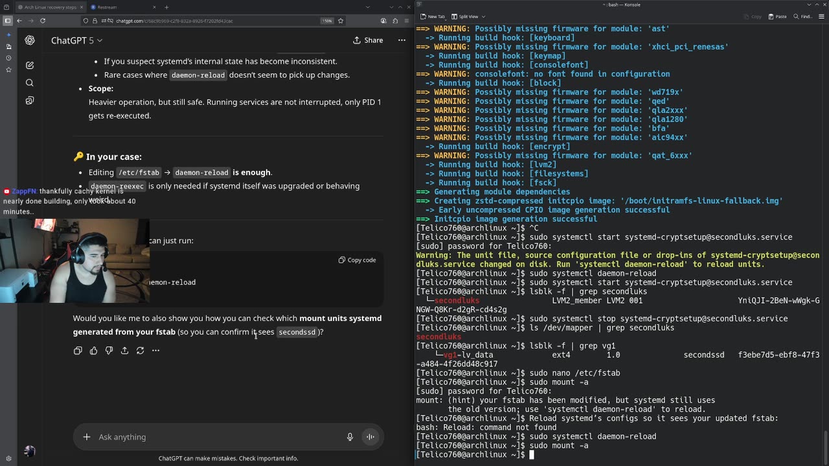
Task: Copy the ChatGPT response
Action: click(x=78, y=350)
